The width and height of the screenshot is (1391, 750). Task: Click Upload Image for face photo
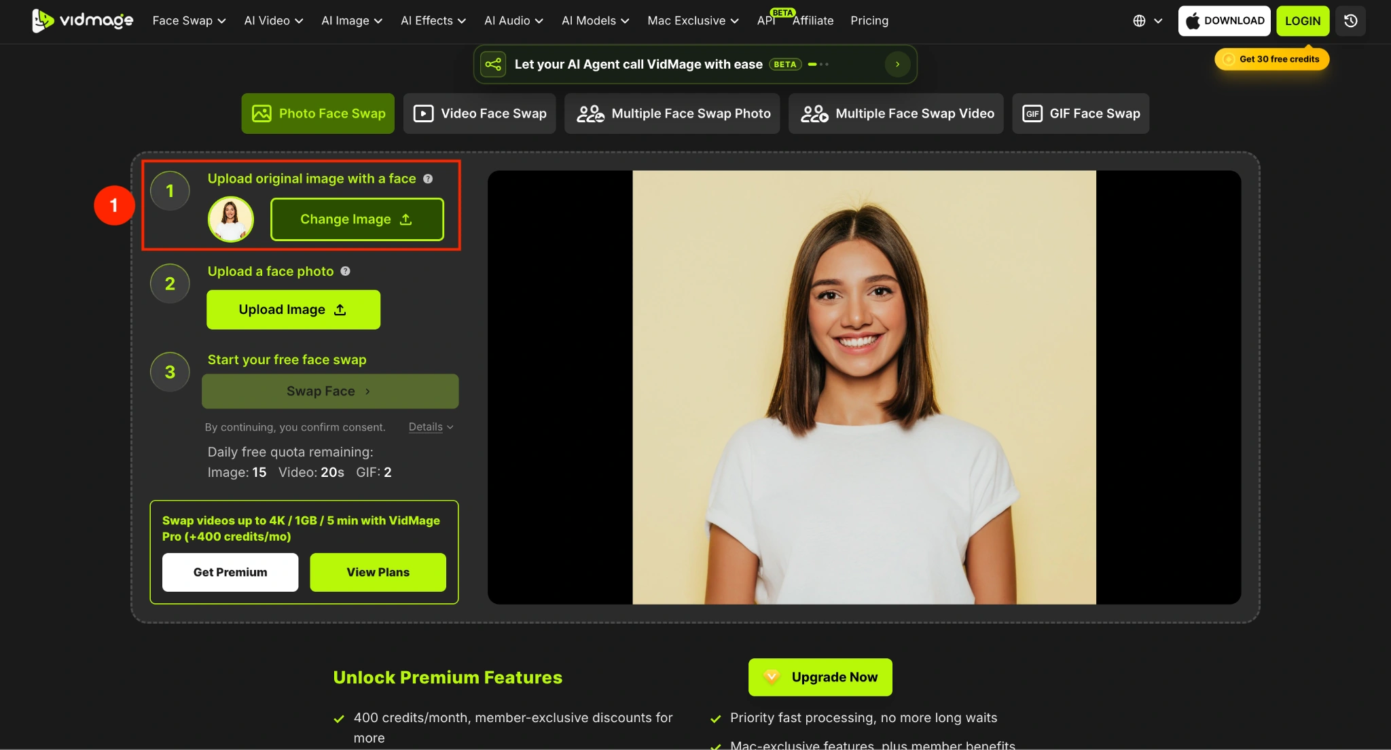[293, 310]
